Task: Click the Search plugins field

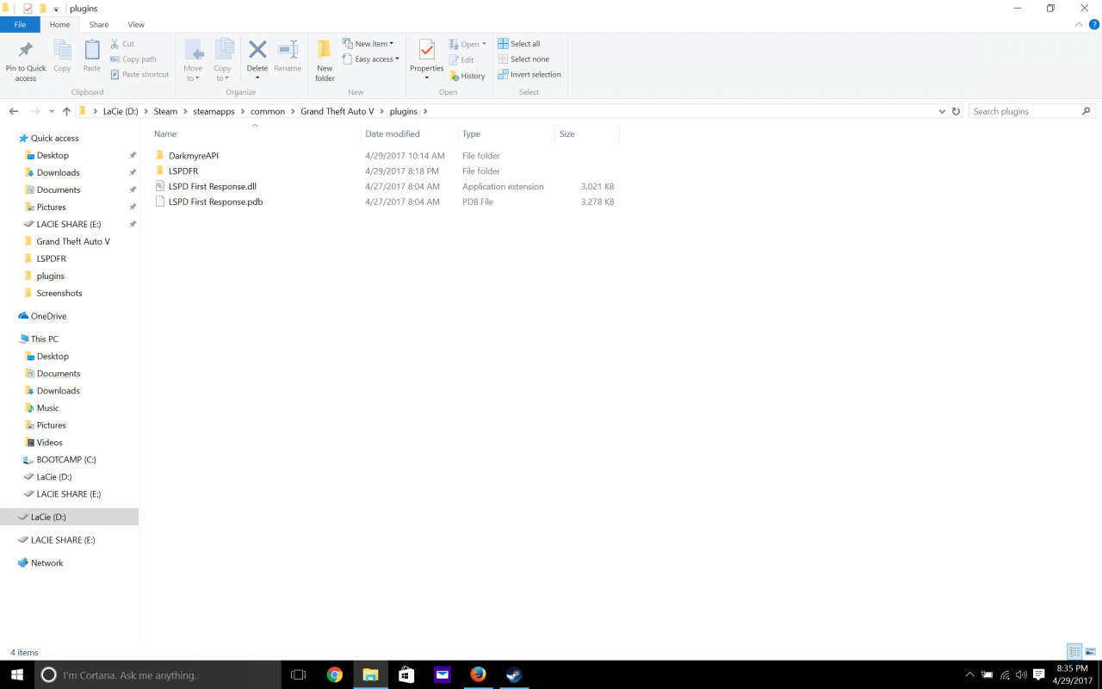Action: [1025, 111]
